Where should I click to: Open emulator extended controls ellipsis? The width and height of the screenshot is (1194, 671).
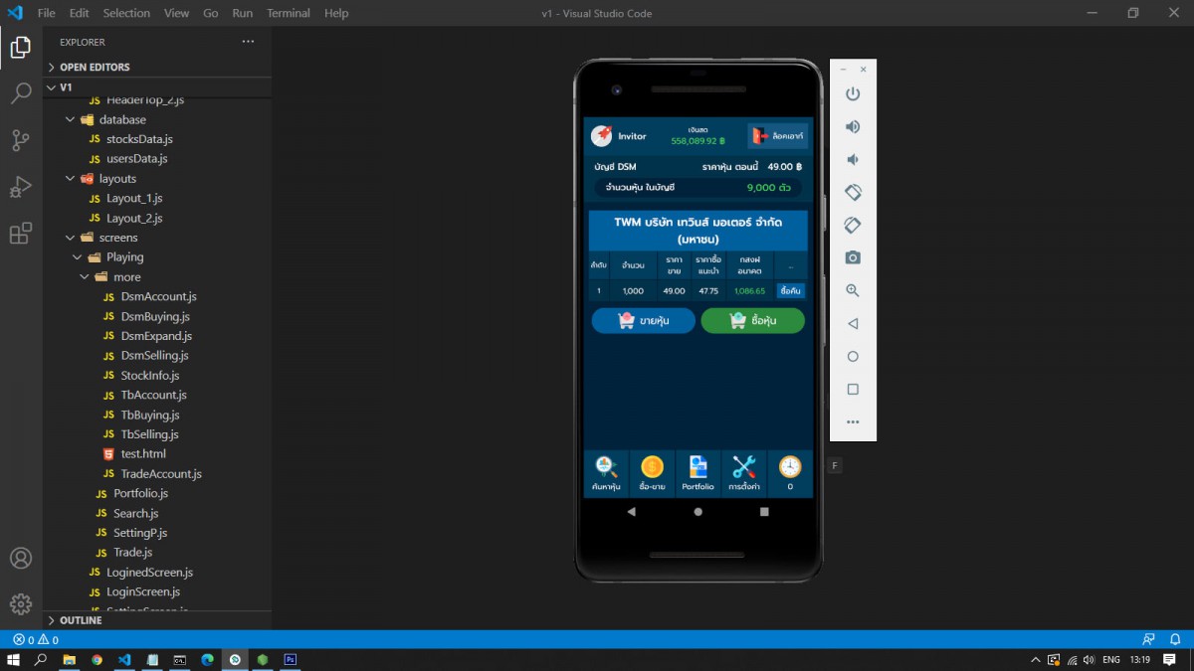pos(853,421)
